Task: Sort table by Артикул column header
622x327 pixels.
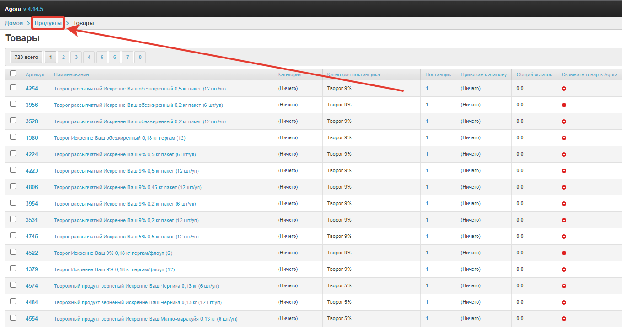Action: point(35,74)
